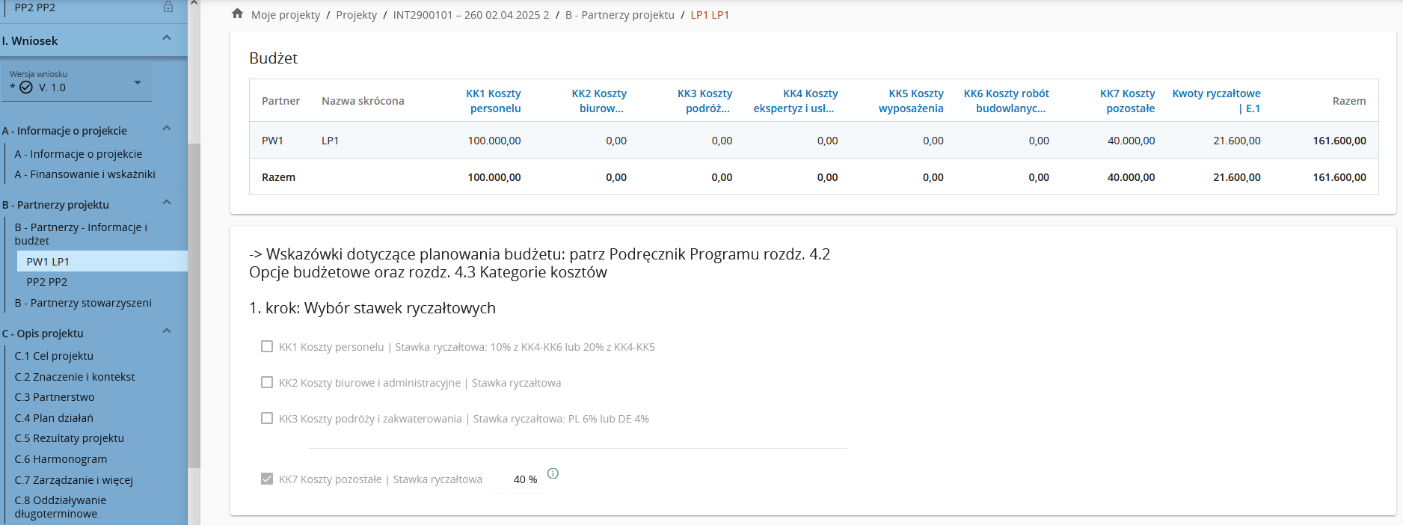1403x525 pixels.
Task: Open the Wersja wniosku version dropdown
Action: click(138, 82)
